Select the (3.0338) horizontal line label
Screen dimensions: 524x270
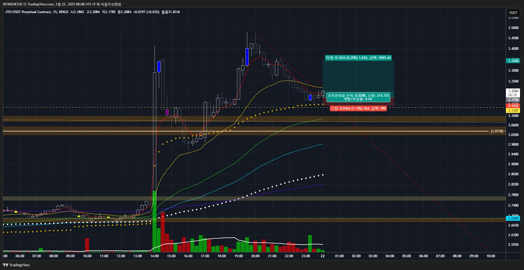(497, 131)
